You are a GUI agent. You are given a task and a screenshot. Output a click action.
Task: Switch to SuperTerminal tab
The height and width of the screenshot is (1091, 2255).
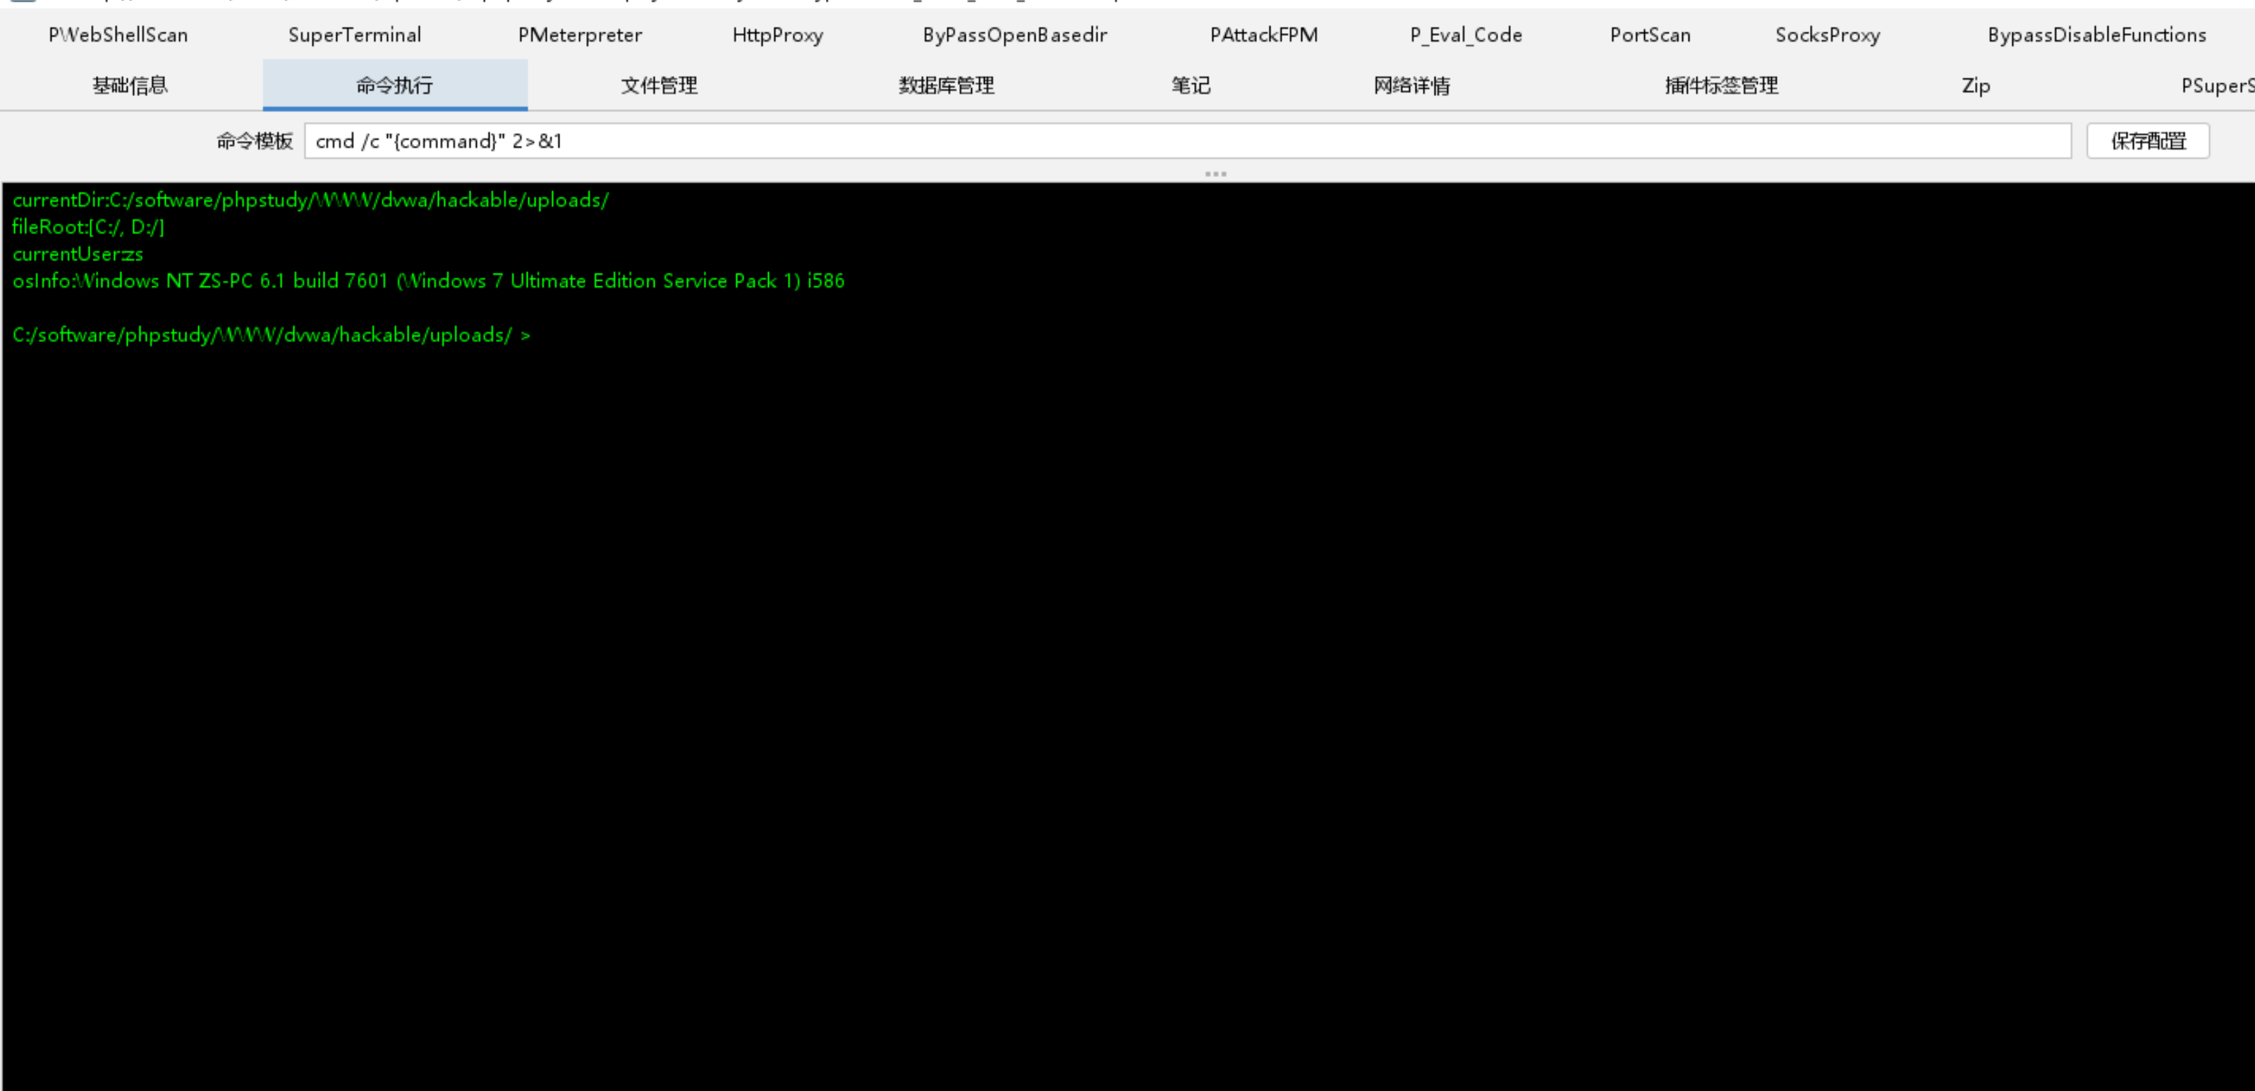pos(355,35)
